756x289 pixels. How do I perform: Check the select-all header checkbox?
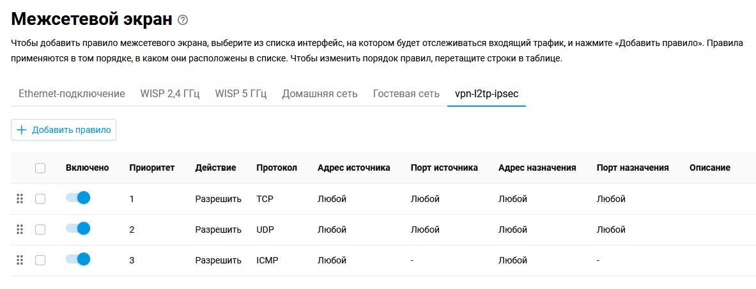(x=40, y=168)
